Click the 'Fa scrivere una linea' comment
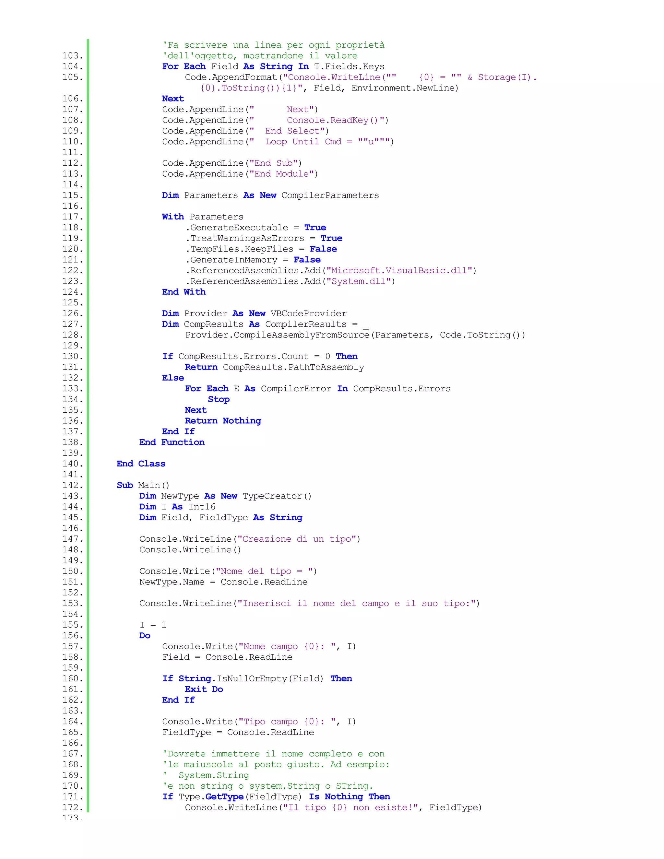This screenshot has height=859, width=664. coord(273,45)
